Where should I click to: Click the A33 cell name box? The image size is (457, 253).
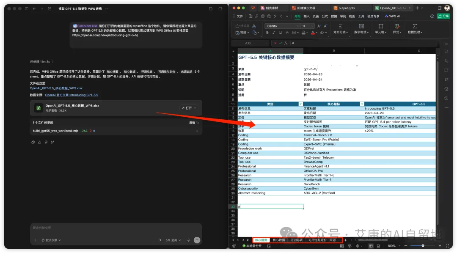pyautogui.click(x=248, y=43)
